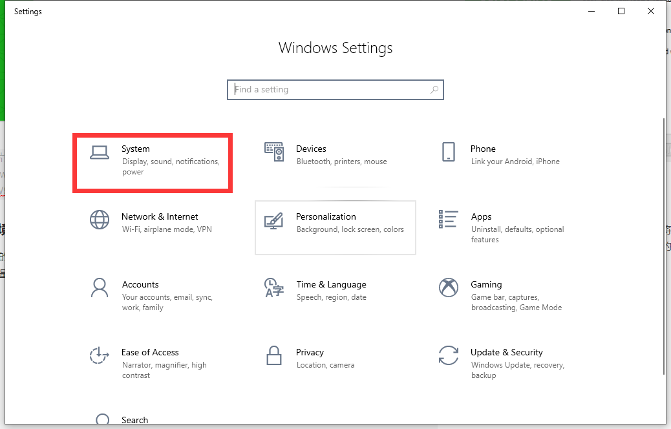The image size is (671, 429).
Task: Open the Privacy padlock icon
Action: [274, 355]
